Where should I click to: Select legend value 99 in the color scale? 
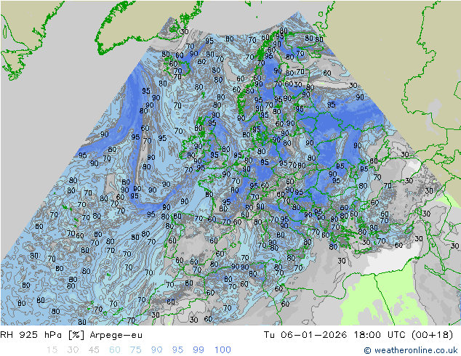199,350
